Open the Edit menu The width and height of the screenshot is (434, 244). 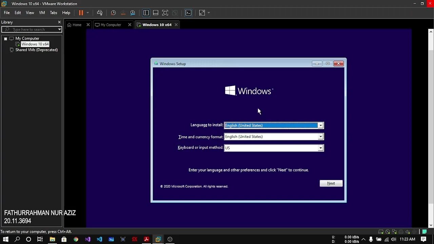click(18, 13)
